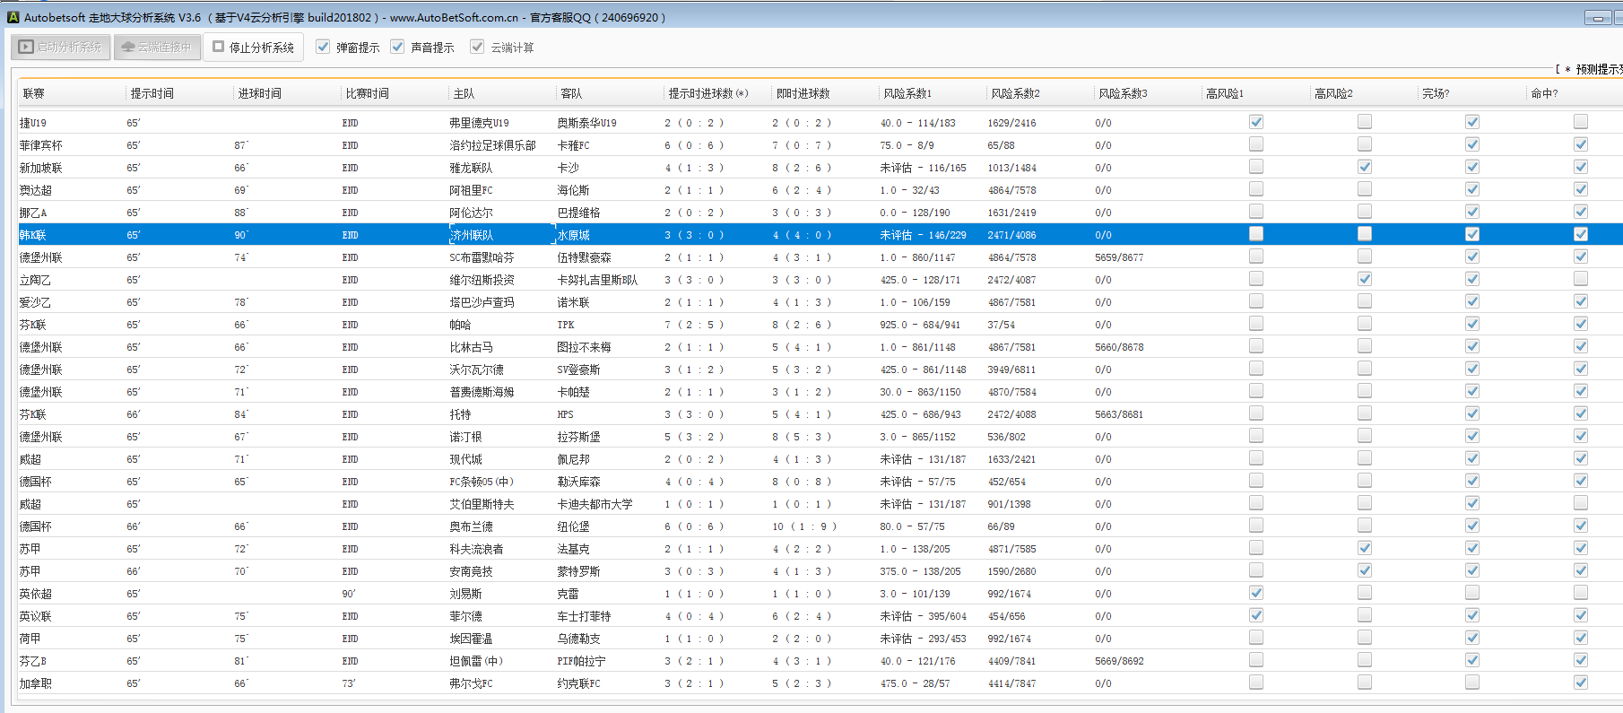This screenshot has height=713, width=1623.
Task: Select the 刘易斯 vs 克雷 match row
Action: pos(465,594)
